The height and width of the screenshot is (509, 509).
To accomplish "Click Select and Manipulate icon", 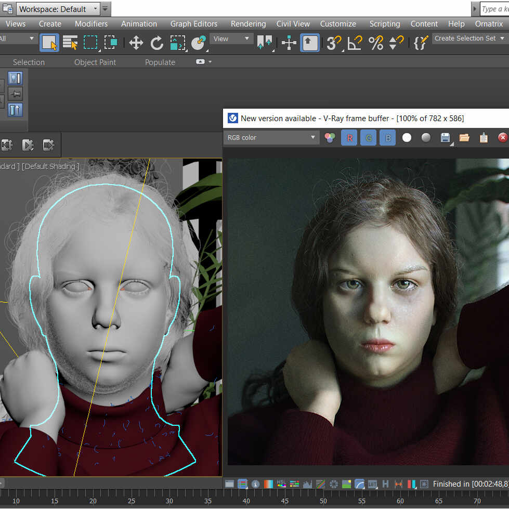I will point(289,43).
